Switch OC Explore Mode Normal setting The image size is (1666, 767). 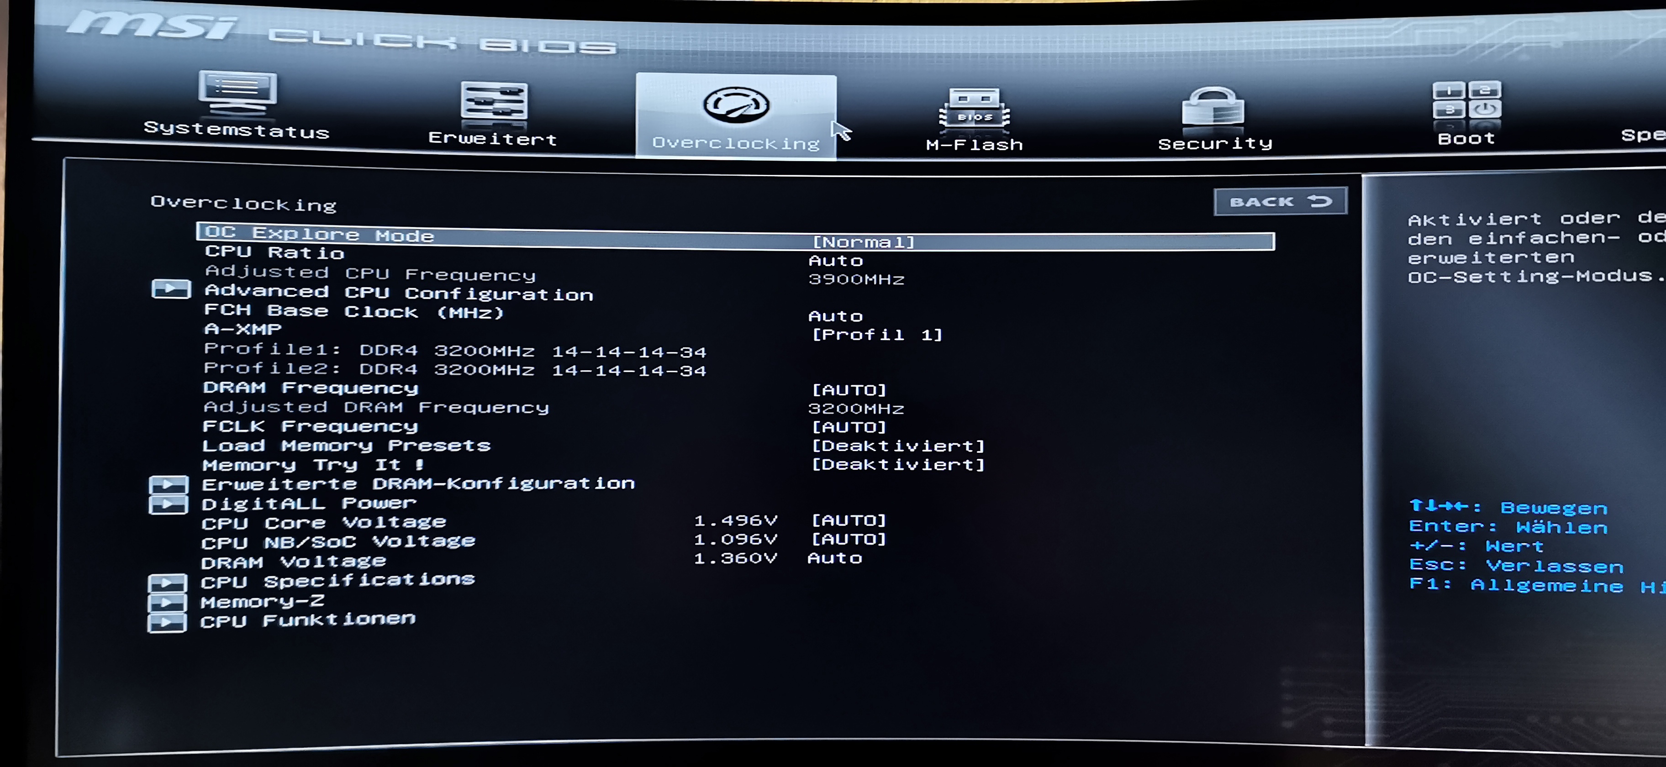click(x=864, y=242)
